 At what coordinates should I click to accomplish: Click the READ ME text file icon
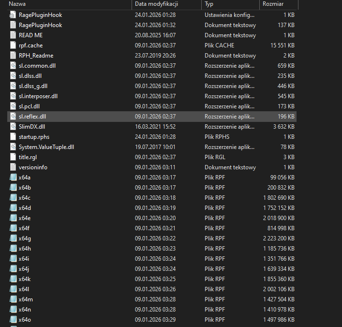(13, 35)
